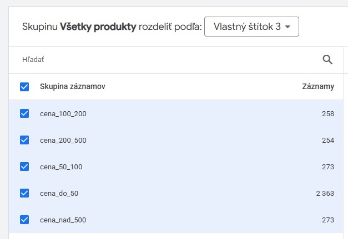Viewport: 348px width, 239px height.
Task: Click the cena_200_500 group name
Action: [63, 141]
